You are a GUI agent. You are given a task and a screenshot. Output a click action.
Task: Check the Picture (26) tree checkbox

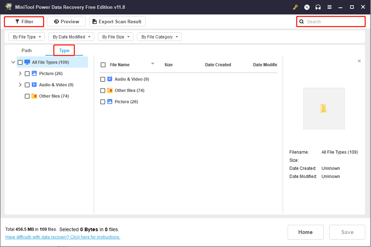27,74
